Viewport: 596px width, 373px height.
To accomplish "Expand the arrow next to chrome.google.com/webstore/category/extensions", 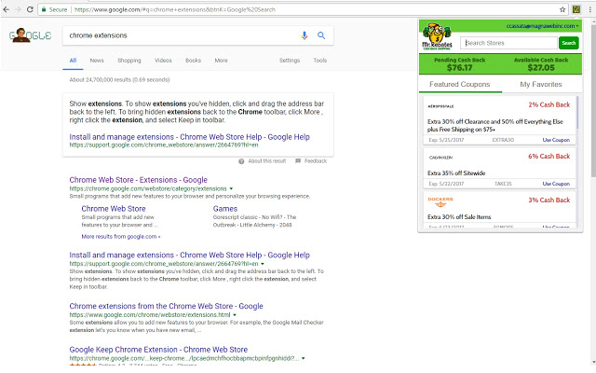I will [231, 188].
